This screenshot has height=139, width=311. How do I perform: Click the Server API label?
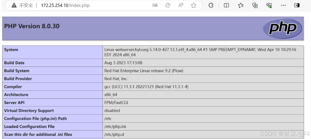coord(14,102)
